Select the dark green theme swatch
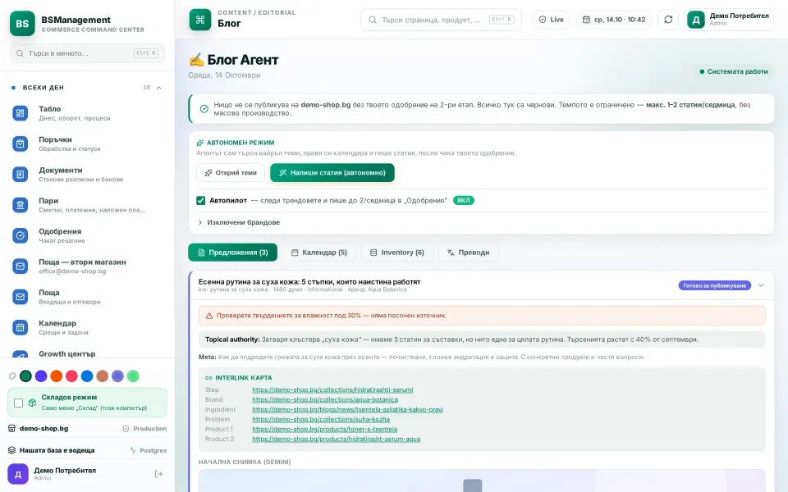This screenshot has width=788, height=492. coord(25,376)
